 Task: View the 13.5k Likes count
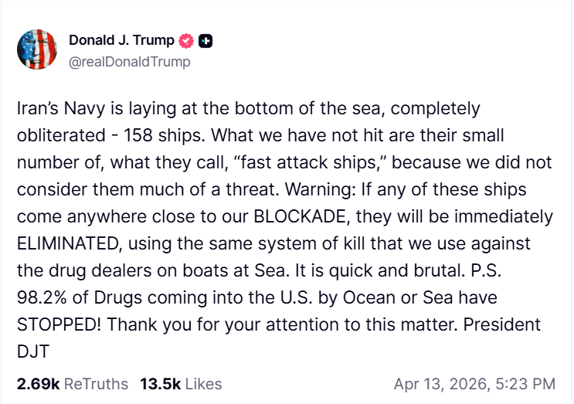(161, 383)
